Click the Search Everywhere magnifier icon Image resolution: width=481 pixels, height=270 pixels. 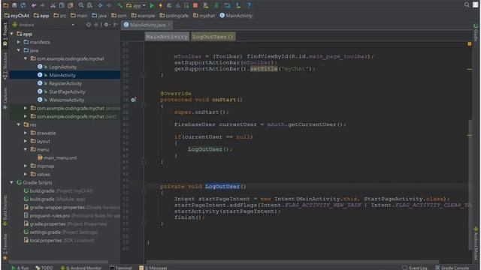coord(467,4)
